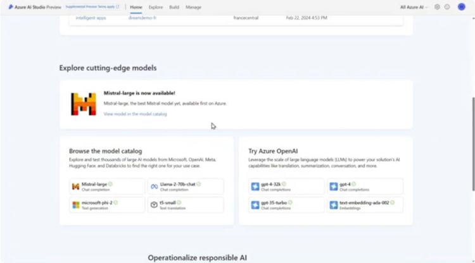
Task: Click Mistral-large is now available! title
Action: coord(139,93)
